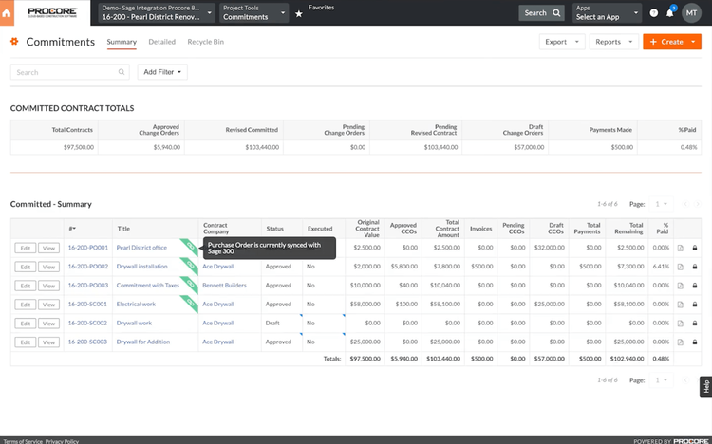
Task: Open the MT user avatar menu
Action: coord(693,13)
